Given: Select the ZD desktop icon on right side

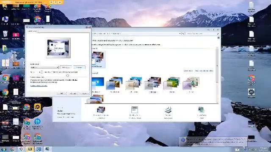Looking at the screenshot, I should (x=251, y=93).
